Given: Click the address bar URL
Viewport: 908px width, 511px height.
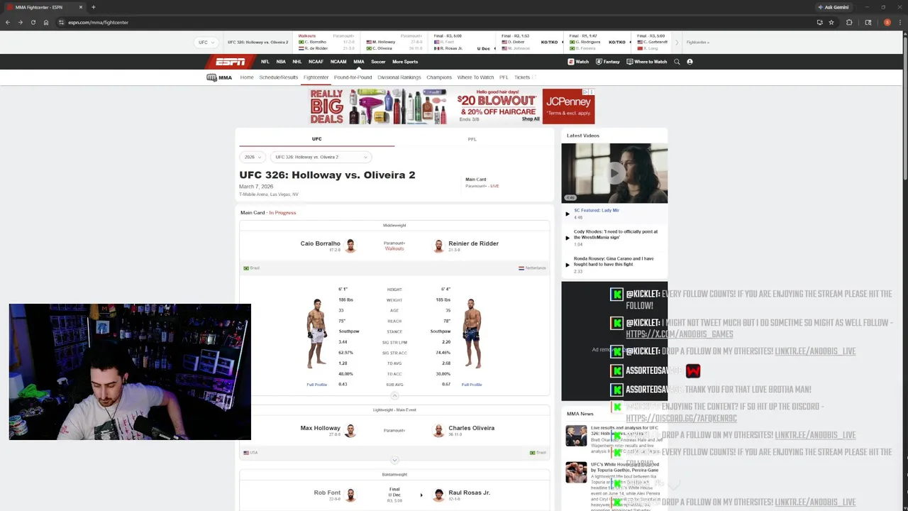Looking at the screenshot, I should point(98,22).
